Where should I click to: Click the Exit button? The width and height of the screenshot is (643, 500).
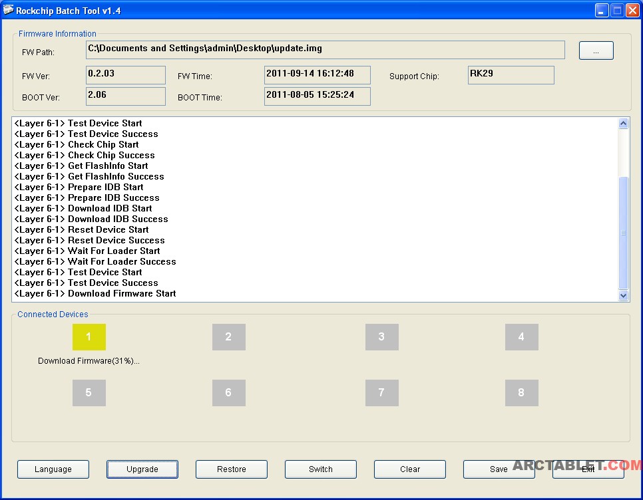click(x=588, y=469)
